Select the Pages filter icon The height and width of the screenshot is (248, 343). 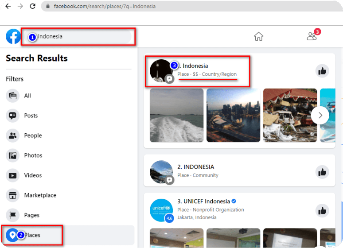12,215
